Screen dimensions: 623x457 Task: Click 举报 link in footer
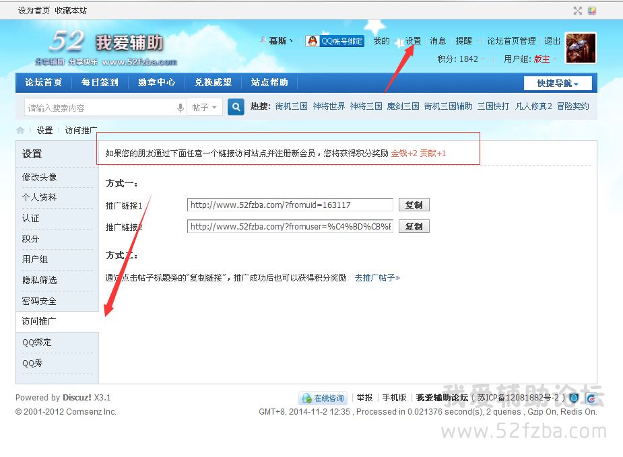pyautogui.click(x=364, y=398)
